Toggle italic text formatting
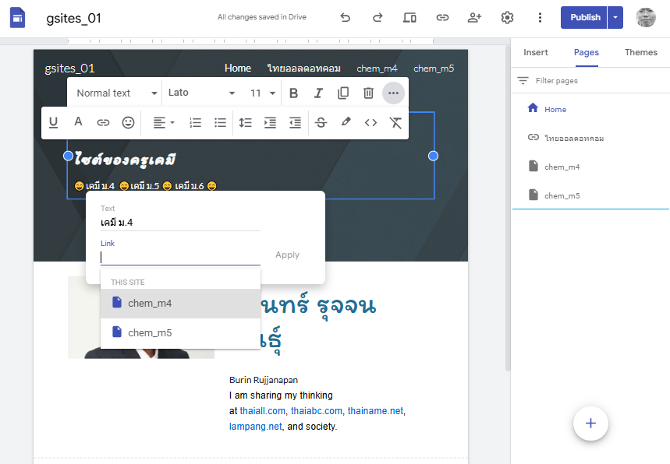Viewport: 670px width, 464px height. tap(318, 93)
